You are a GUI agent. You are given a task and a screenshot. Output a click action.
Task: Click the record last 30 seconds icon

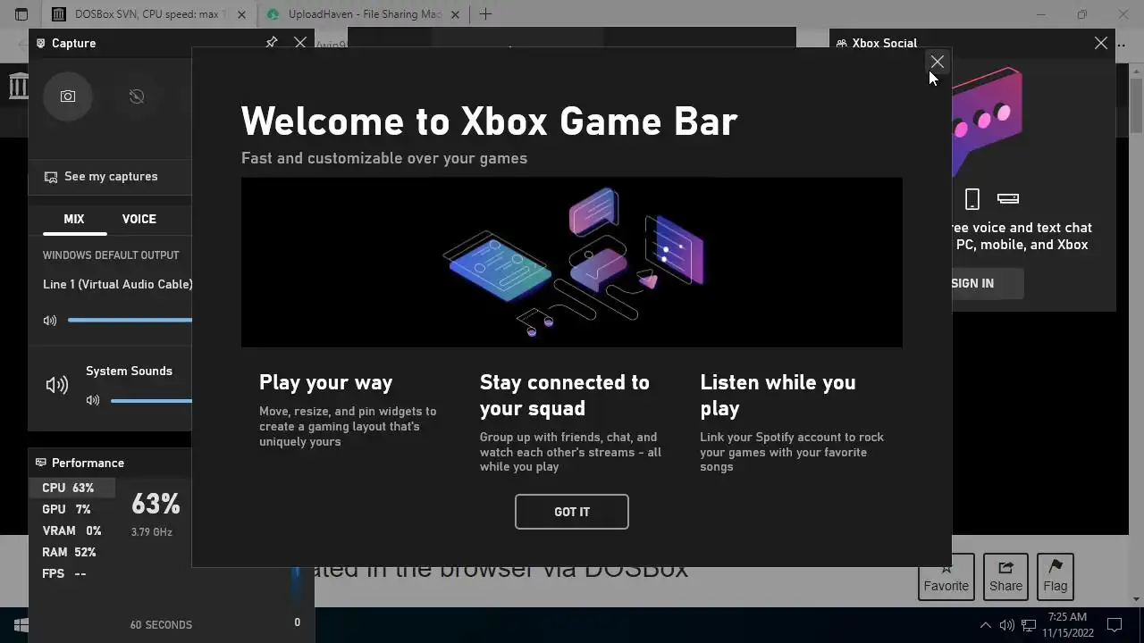pos(137,96)
